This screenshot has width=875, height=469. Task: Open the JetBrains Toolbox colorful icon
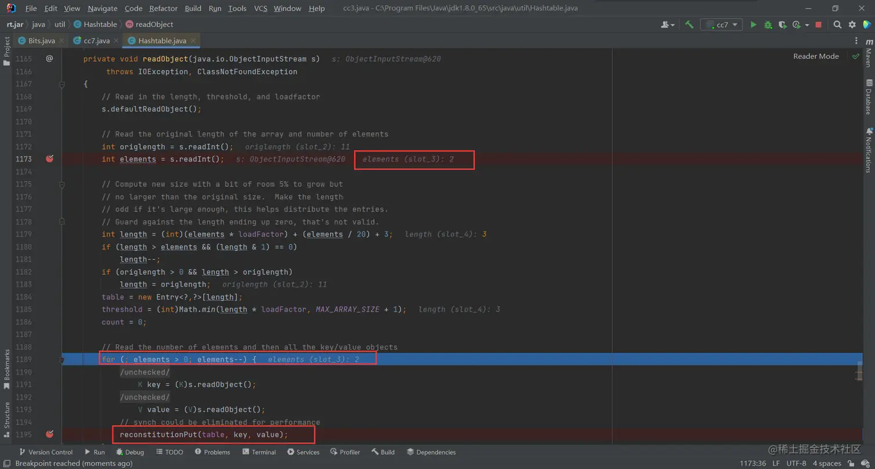[867, 24]
